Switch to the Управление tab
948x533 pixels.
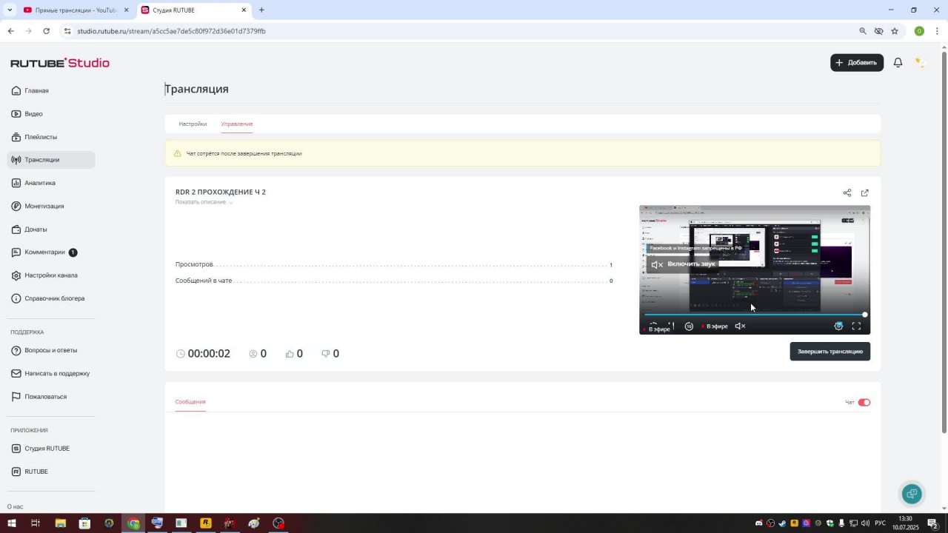point(237,124)
